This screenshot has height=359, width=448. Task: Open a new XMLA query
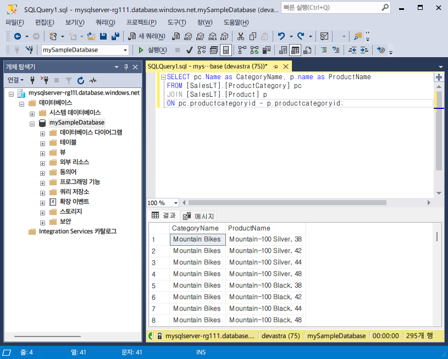pyautogui.click(x=212, y=36)
